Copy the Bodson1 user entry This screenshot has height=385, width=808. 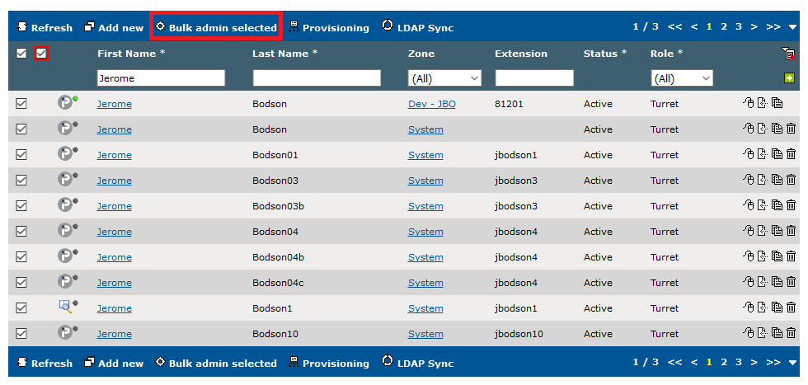(x=777, y=308)
